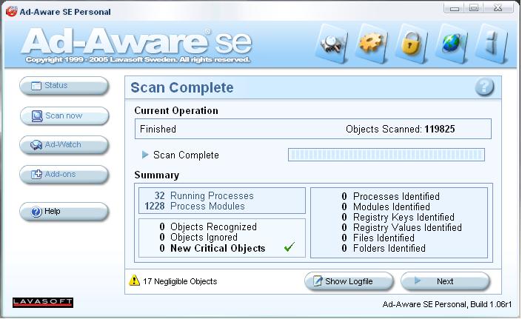The height and width of the screenshot is (319, 522).
Task: Click the info 'i' icon in header
Action: pyautogui.click(x=492, y=44)
